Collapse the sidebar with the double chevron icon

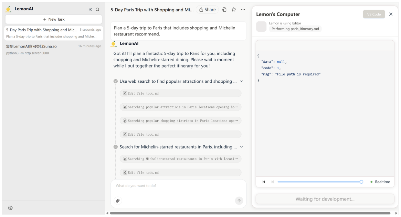pyautogui.click(x=90, y=9)
